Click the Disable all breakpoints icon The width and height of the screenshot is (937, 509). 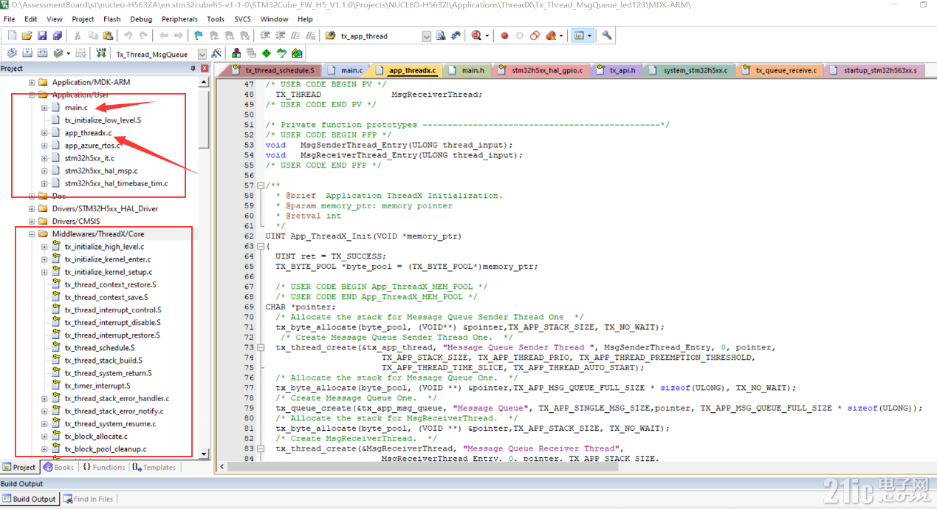pyautogui.click(x=535, y=35)
